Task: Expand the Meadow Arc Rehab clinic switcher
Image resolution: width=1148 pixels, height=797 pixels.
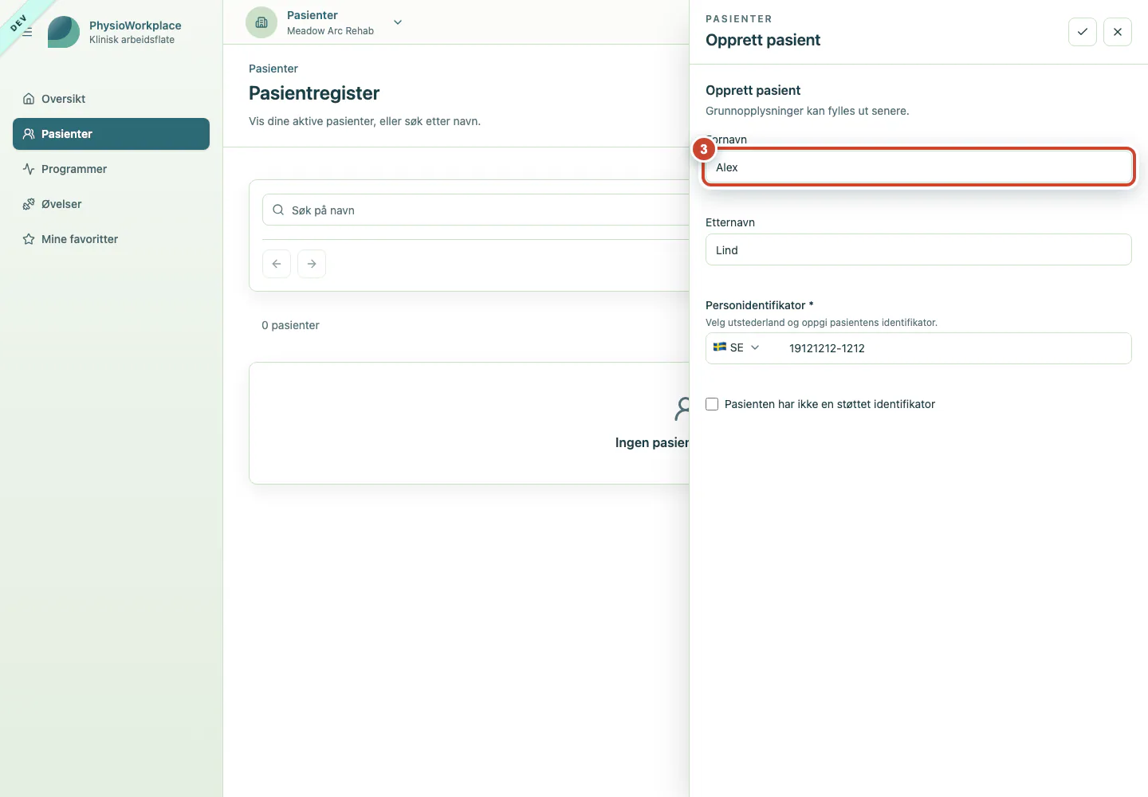Action: (398, 22)
